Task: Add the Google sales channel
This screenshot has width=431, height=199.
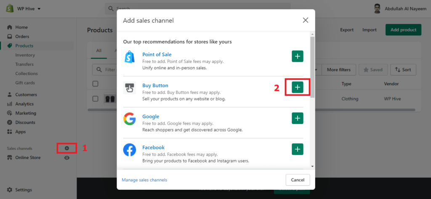Action: [x=298, y=118]
